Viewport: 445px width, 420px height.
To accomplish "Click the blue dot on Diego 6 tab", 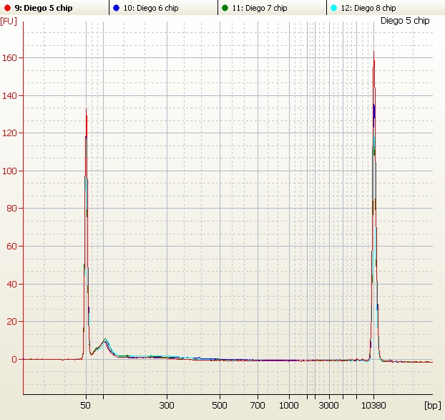I will coord(117,8).
